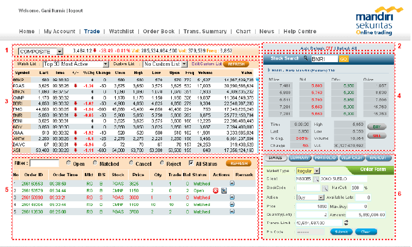Open the COMPOSITE index dropdown
This screenshot has width=412, height=247.
tap(60, 51)
